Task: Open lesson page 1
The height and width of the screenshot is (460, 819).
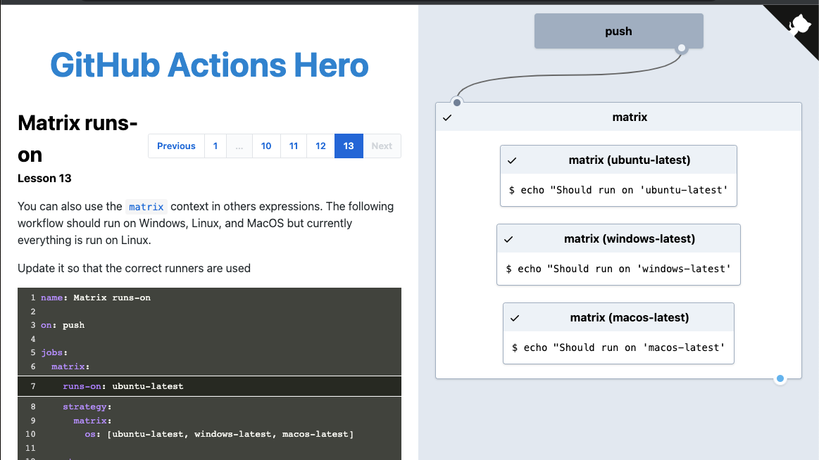Action: [x=215, y=146]
